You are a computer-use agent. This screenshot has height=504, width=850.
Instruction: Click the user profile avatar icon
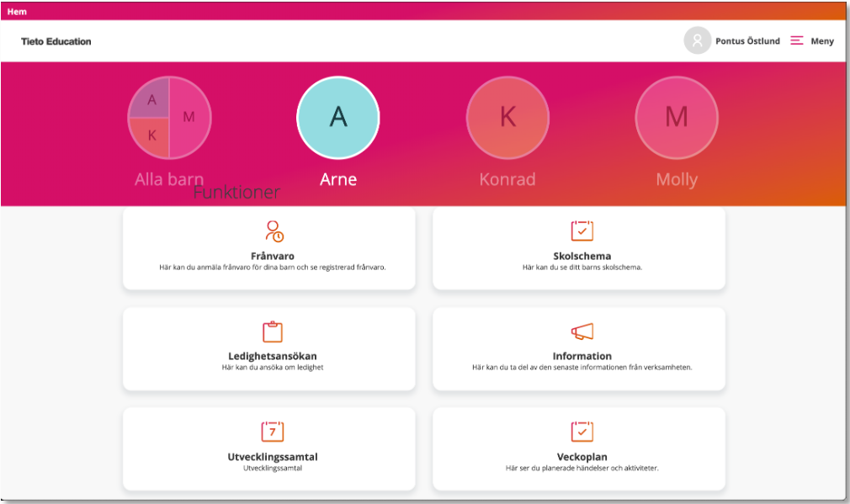click(697, 40)
